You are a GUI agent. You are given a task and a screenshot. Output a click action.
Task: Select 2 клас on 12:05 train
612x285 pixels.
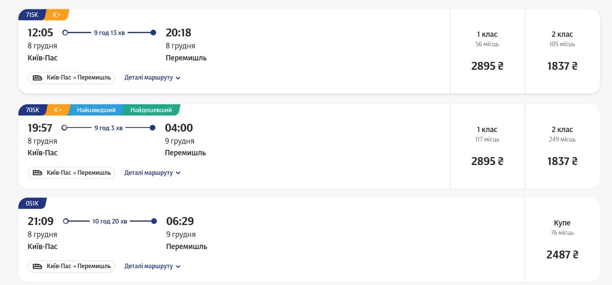(562, 51)
